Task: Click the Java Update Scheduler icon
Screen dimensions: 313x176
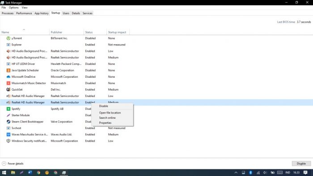Action: coord(8,71)
